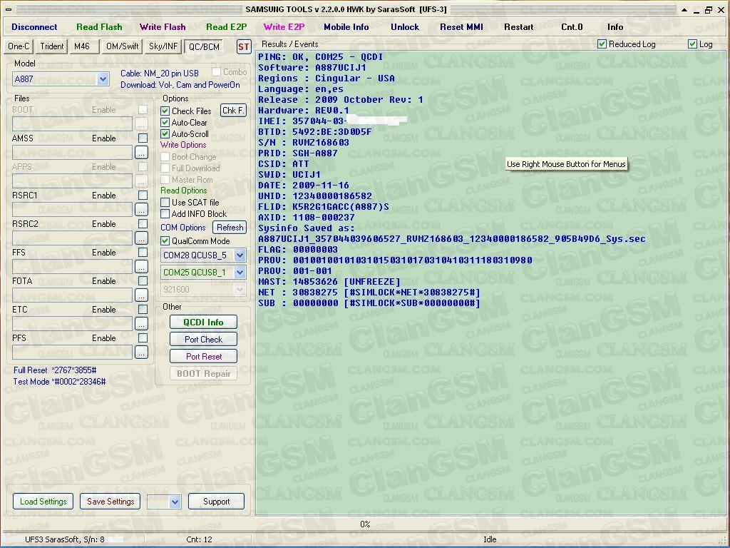Browse for the ETC file
The width and height of the screenshot is (730, 548).
(x=142, y=323)
